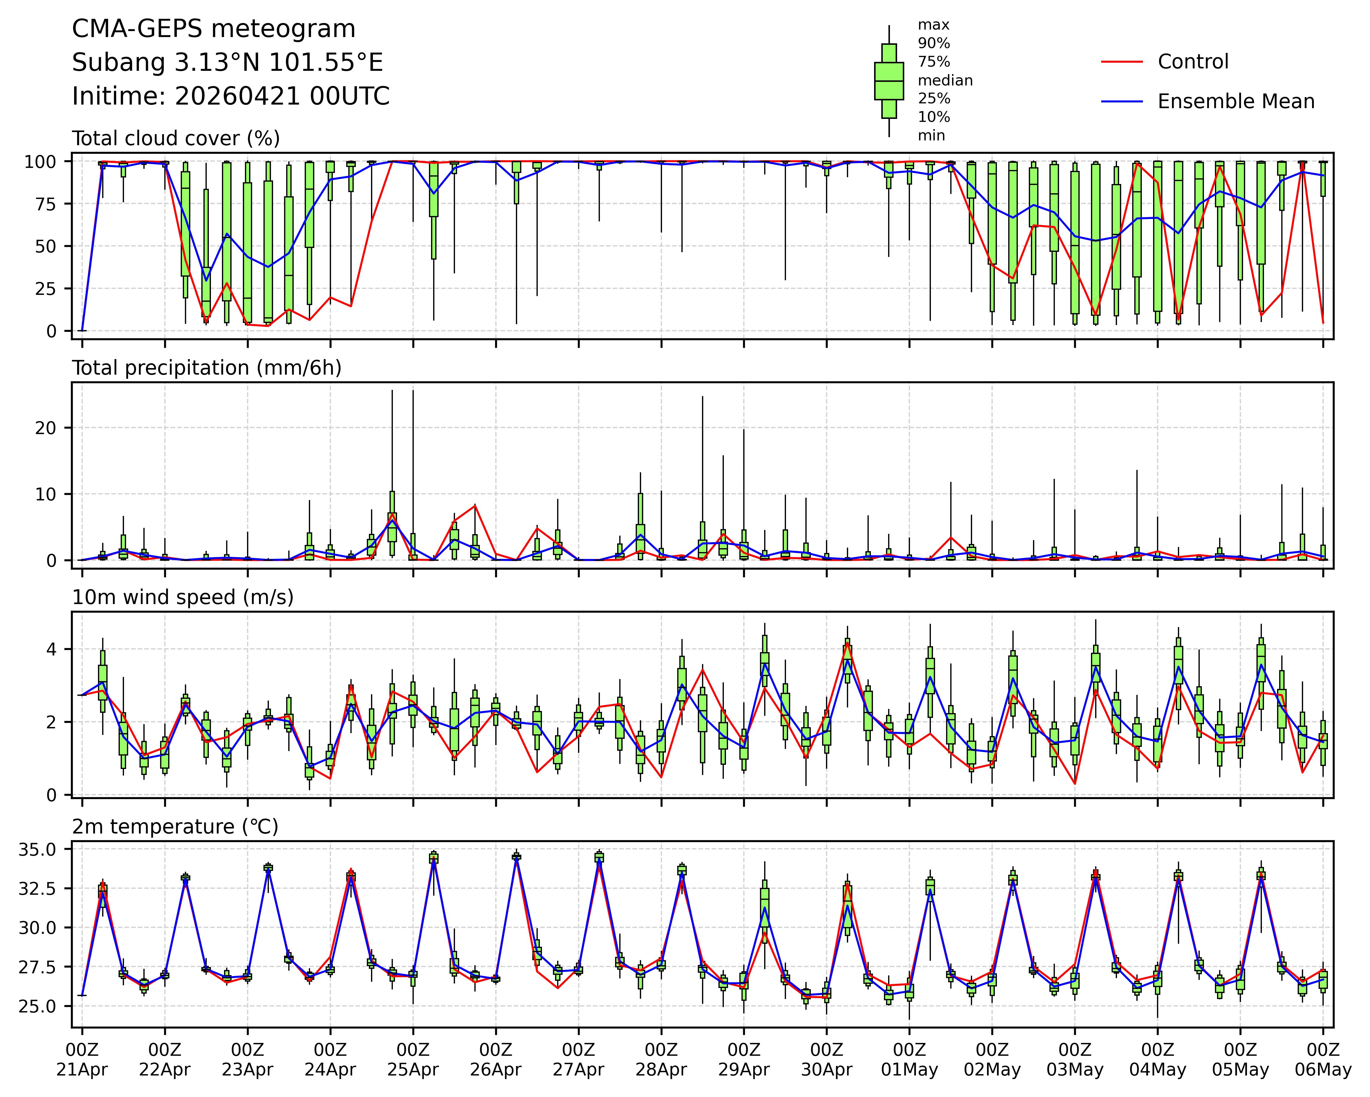Click the blue Ensemble Mean legend line
Image resolution: width=1370 pixels, height=1097 pixels.
tap(1121, 102)
